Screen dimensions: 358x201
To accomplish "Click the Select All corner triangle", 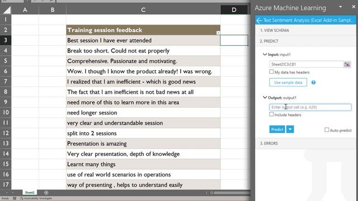I will 7,10.
